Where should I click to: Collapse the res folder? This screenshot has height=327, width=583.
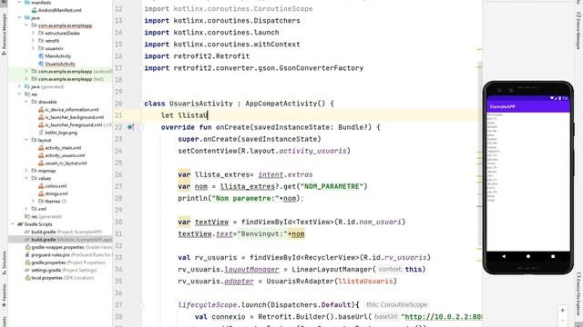(x=19, y=94)
